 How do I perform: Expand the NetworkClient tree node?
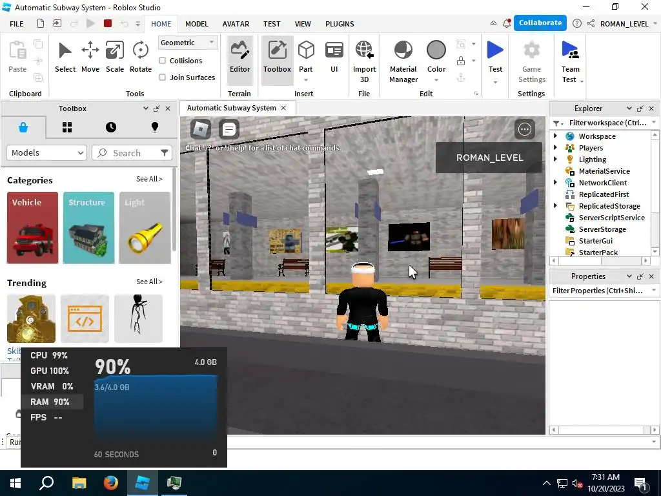coord(556,183)
